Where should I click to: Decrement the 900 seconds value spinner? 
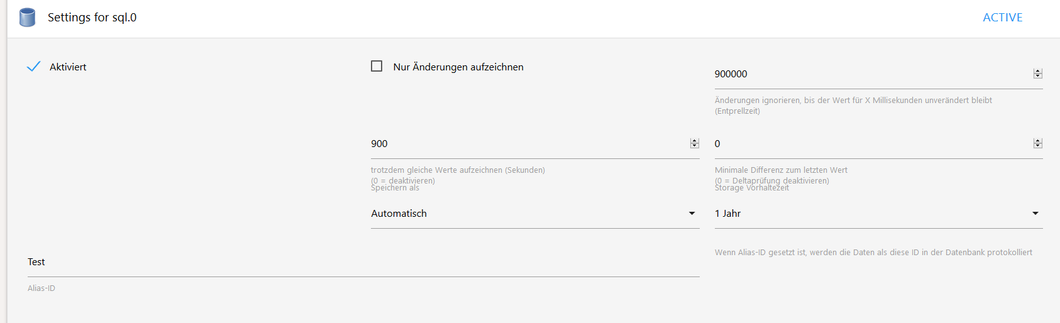coord(695,146)
